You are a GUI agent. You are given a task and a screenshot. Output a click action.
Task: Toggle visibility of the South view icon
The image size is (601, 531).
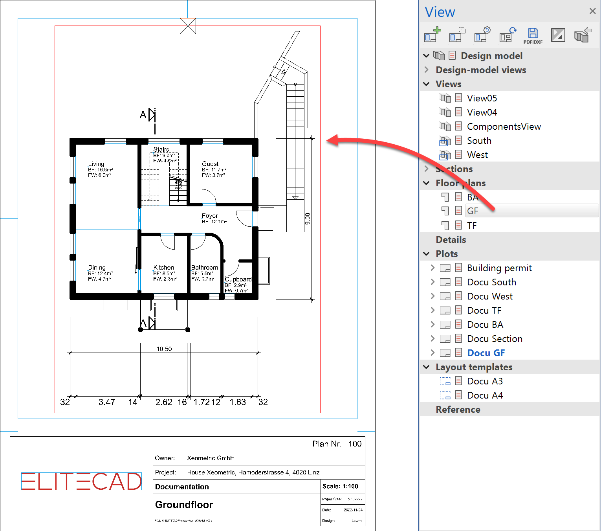tap(445, 140)
